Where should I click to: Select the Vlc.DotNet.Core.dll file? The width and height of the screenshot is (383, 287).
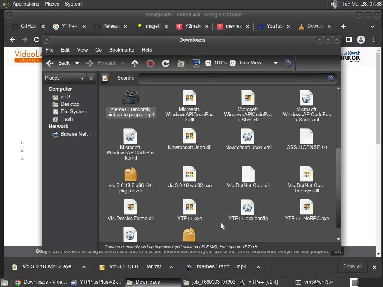248,177
